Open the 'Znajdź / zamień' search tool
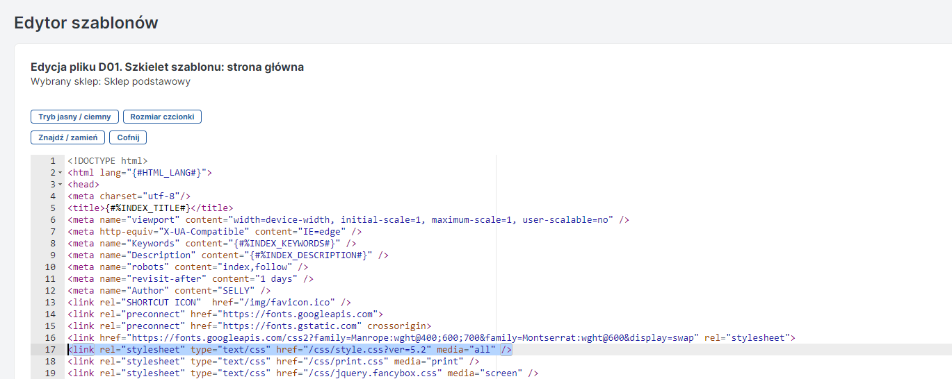 coord(67,137)
